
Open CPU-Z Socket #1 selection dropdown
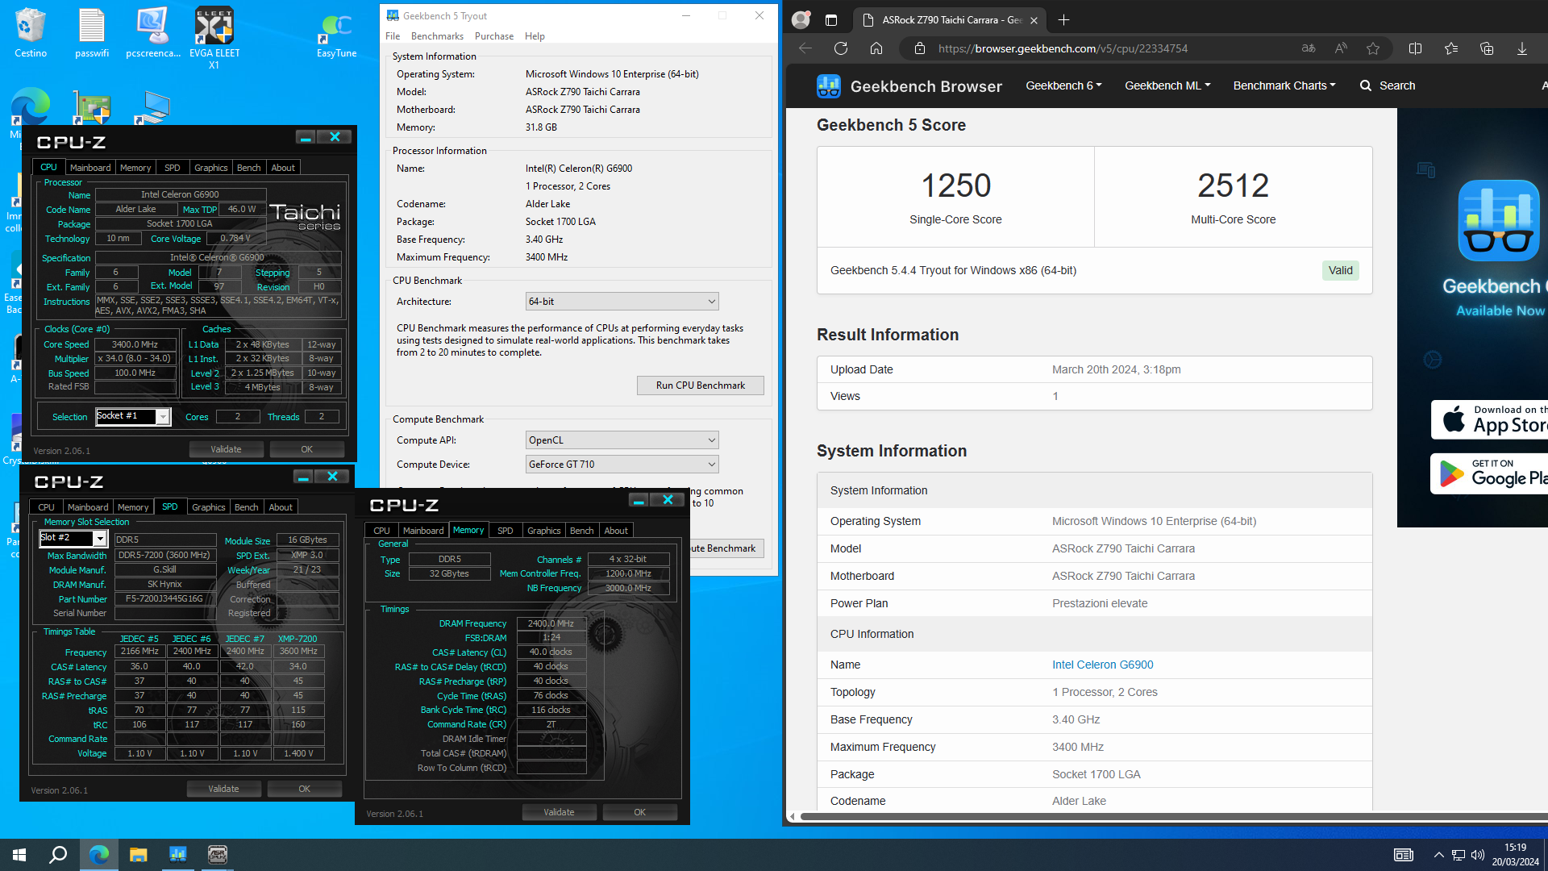[x=132, y=416]
